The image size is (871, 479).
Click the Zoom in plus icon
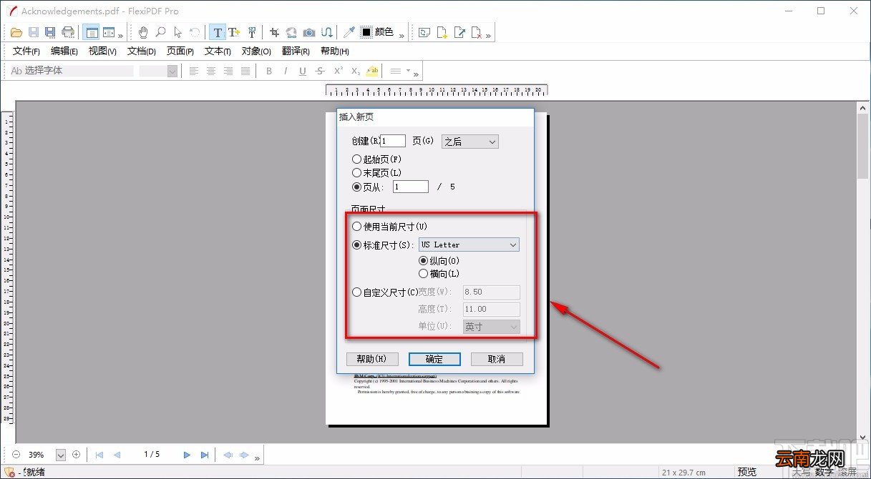click(76, 454)
